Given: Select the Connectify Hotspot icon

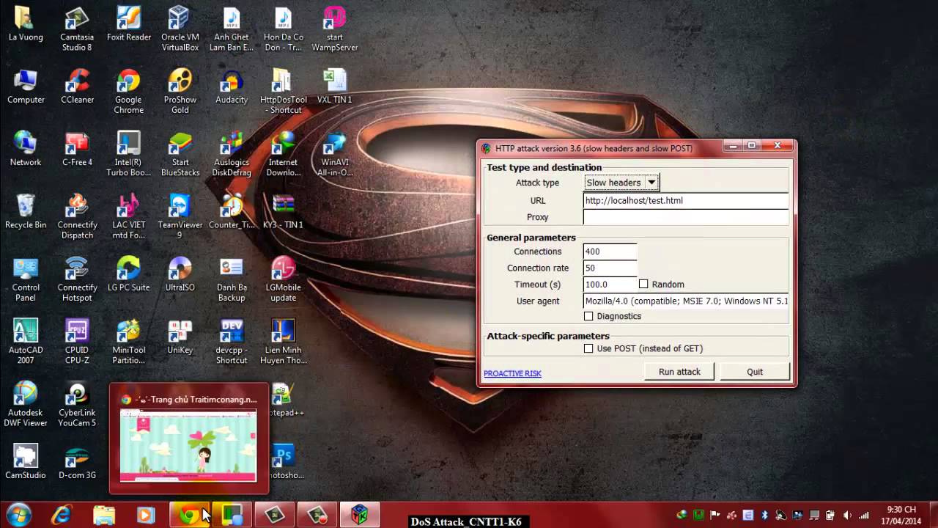Looking at the screenshot, I should (77, 279).
